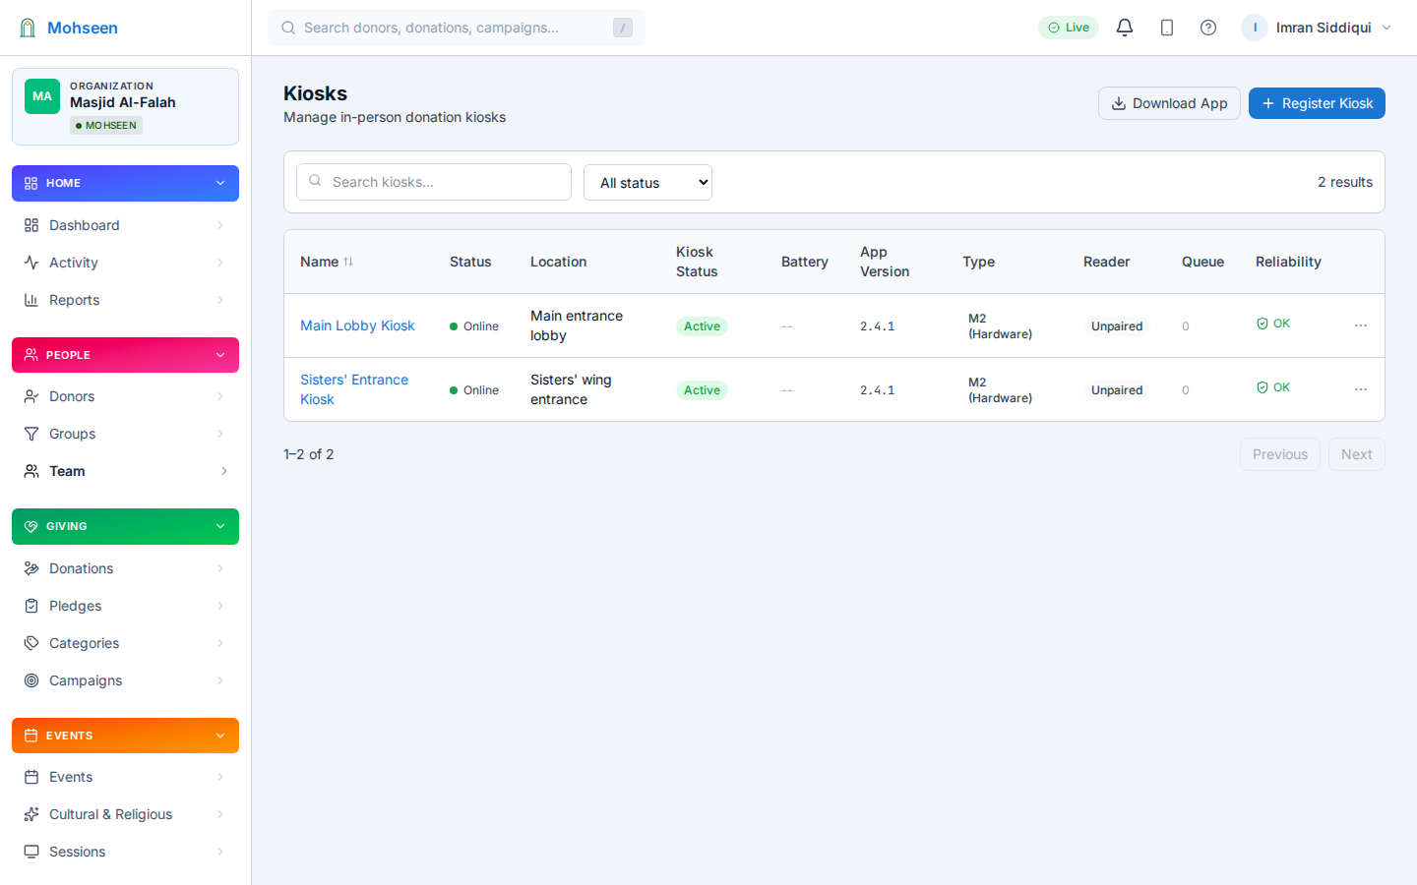The width and height of the screenshot is (1417, 885).
Task: Click the Team people icon
Action: [31, 471]
